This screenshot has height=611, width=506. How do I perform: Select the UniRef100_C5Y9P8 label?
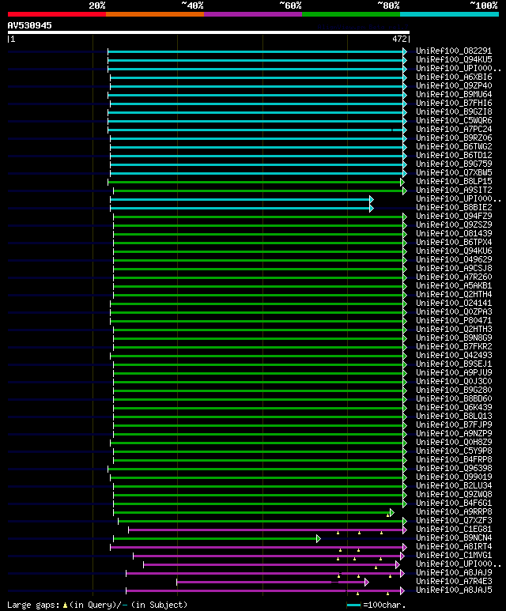pos(454,451)
